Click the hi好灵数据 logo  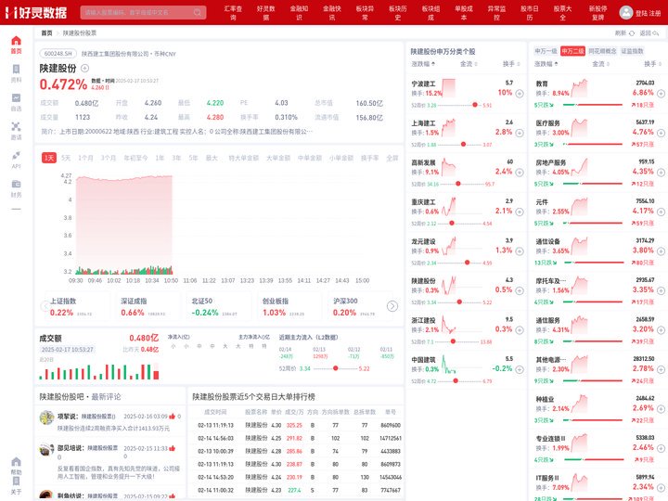pyautogui.click(x=36, y=12)
